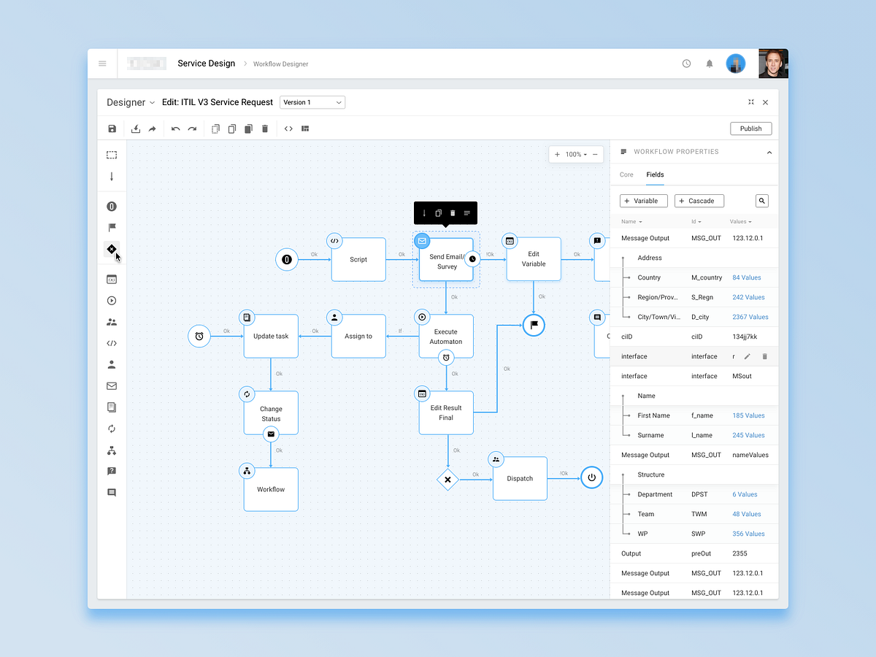This screenshot has height=657, width=876.
Task: Delete Send Email Survey using popup trash icon
Action: pyautogui.click(x=453, y=212)
